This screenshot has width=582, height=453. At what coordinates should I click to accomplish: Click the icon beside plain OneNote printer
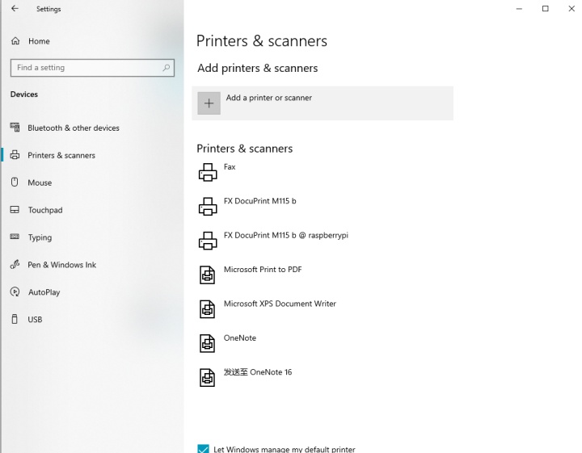(x=207, y=343)
